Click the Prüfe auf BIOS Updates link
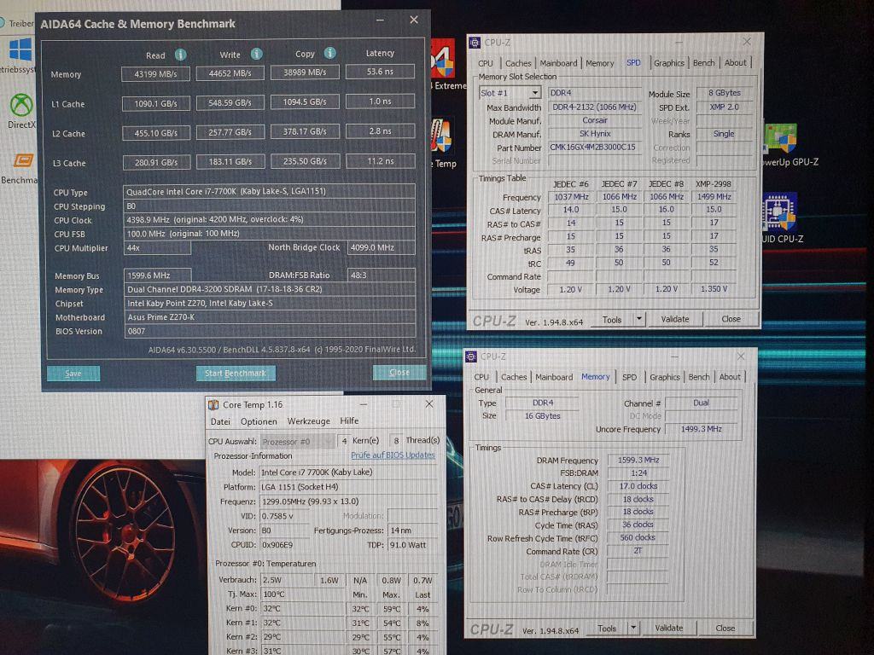This screenshot has width=874, height=655. tap(393, 455)
